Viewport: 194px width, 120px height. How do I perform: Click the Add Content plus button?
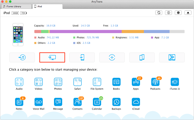pos(112,57)
